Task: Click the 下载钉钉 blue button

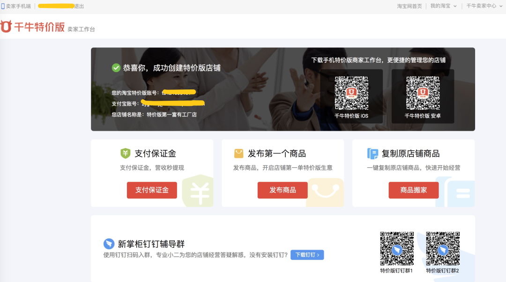Action: point(307,255)
